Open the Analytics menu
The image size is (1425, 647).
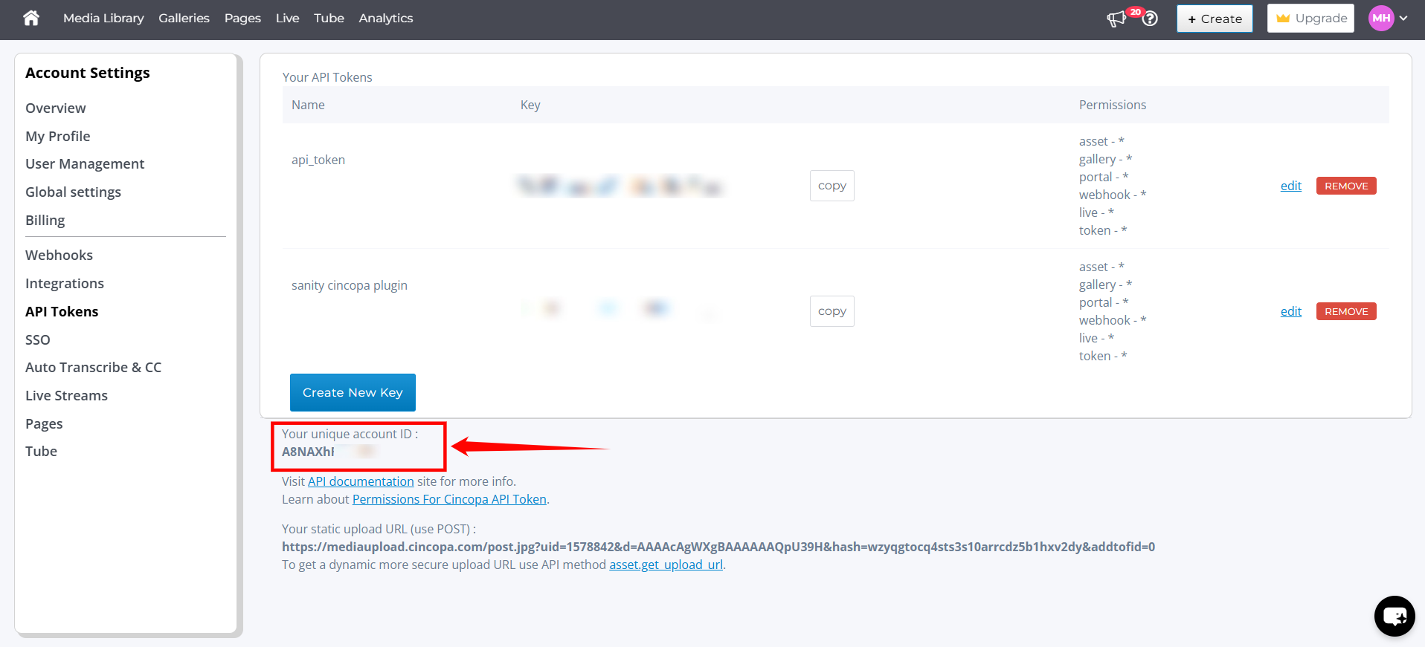pyautogui.click(x=385, y=19)
